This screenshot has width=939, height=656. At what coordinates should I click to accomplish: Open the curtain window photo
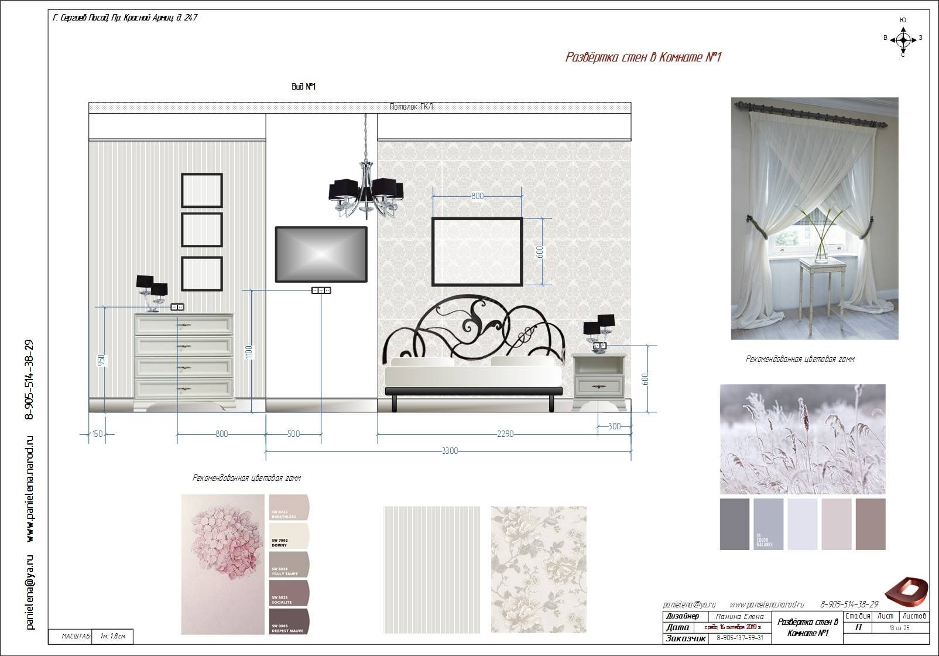click(814, 218)
